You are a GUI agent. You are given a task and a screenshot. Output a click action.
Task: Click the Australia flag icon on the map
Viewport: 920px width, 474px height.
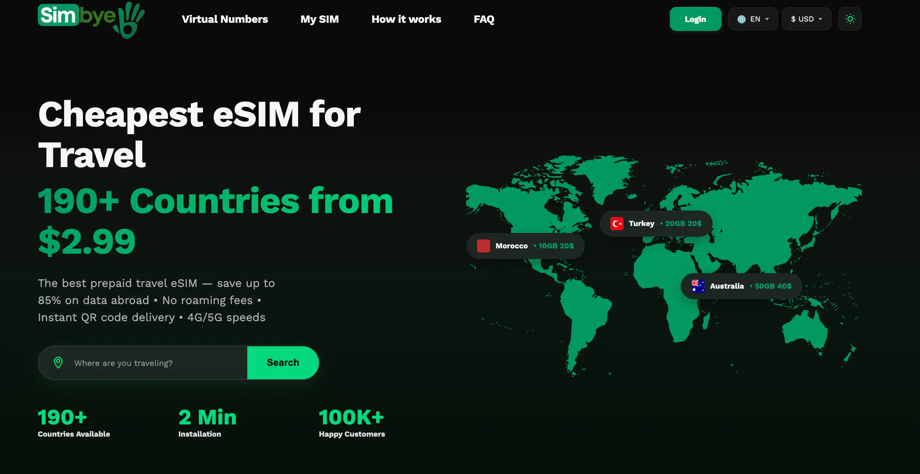pos(698,286)
